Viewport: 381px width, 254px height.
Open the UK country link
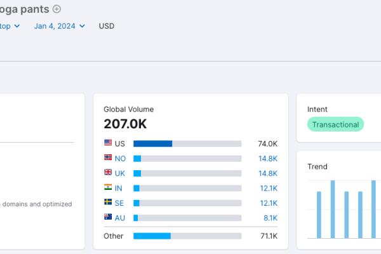tap(120, 173)
